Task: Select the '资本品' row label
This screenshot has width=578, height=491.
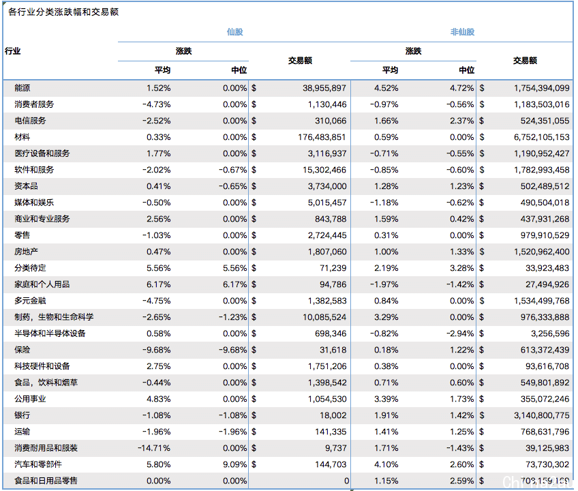Action: click(x=26, y=186)
